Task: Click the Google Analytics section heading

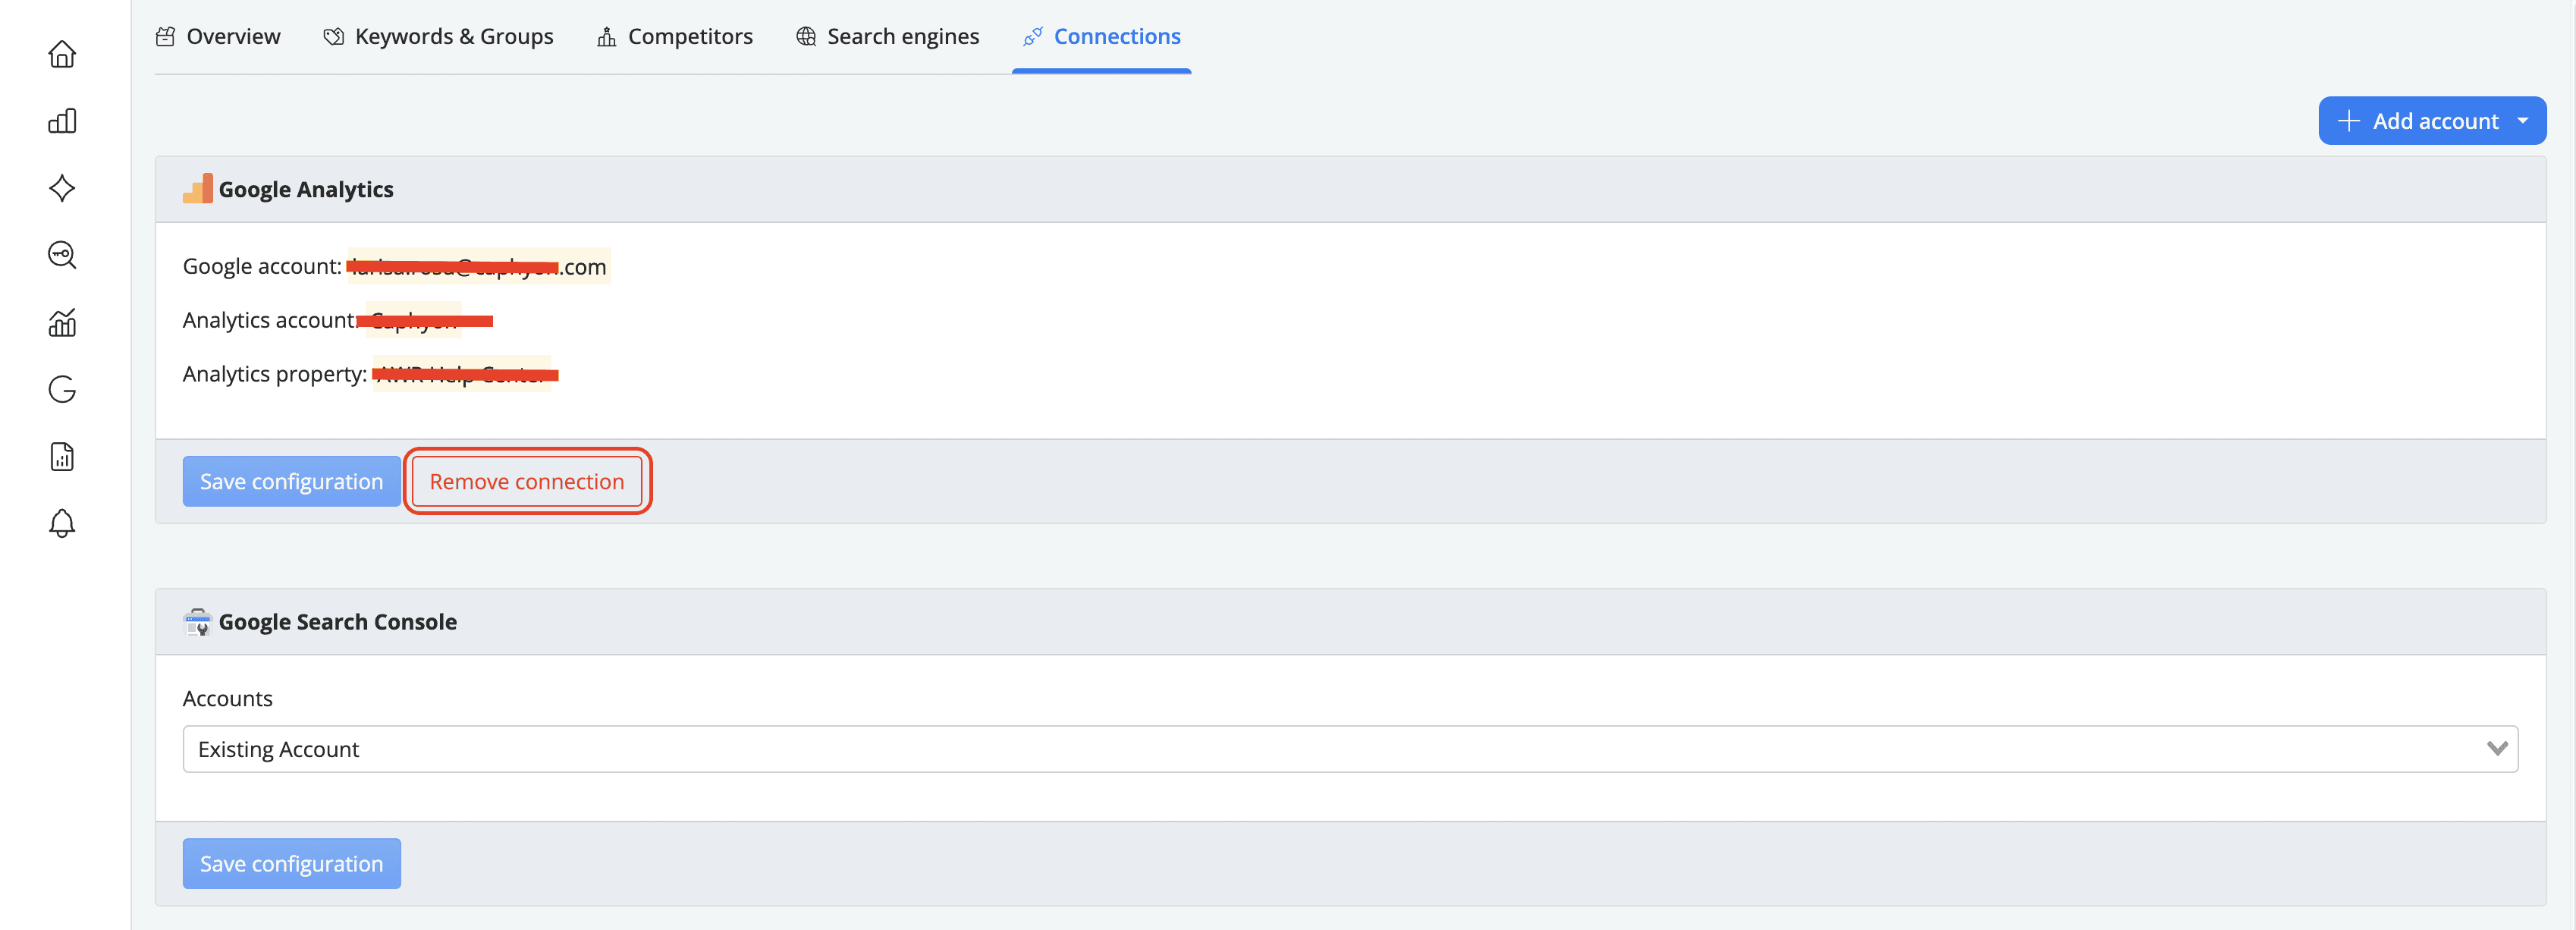Action: (x=306, y=190)
